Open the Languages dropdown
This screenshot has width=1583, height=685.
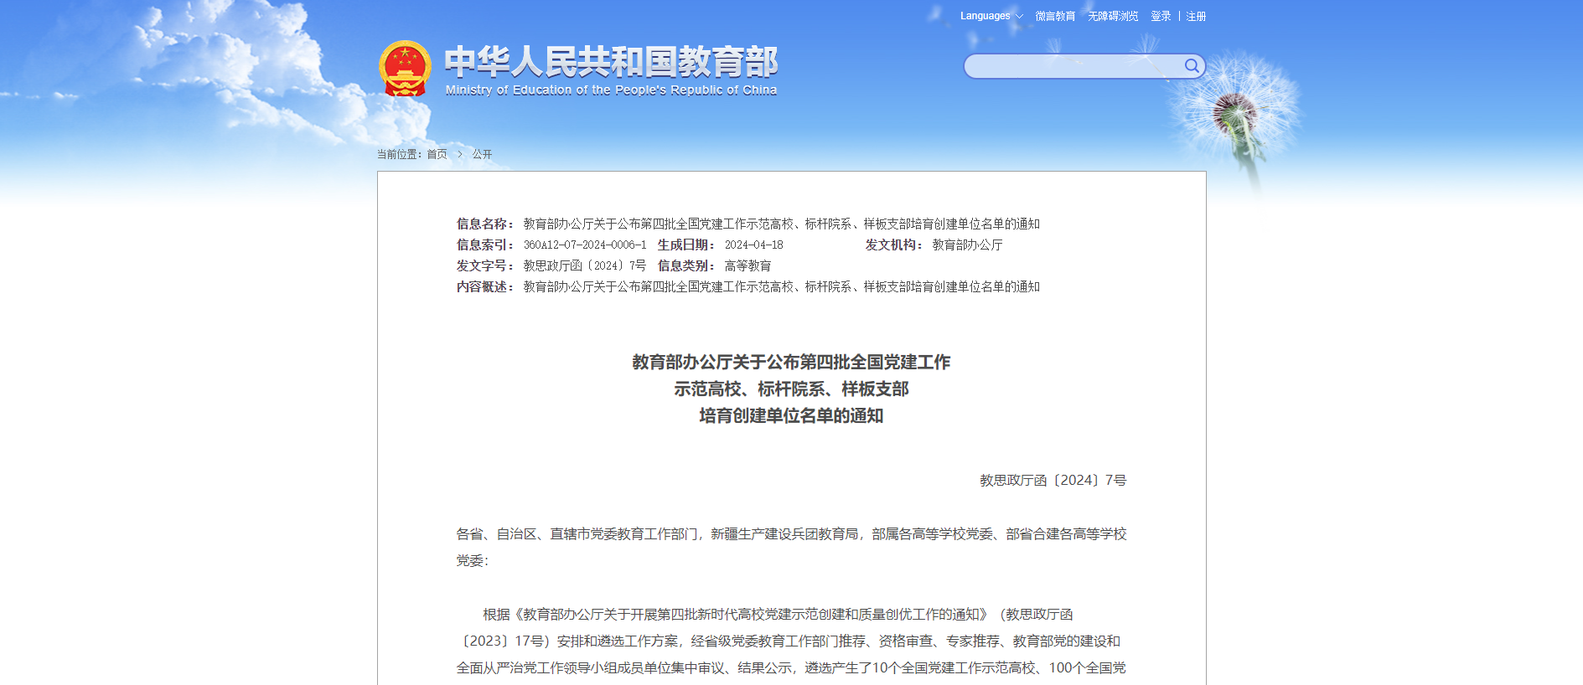pos(991,16)
